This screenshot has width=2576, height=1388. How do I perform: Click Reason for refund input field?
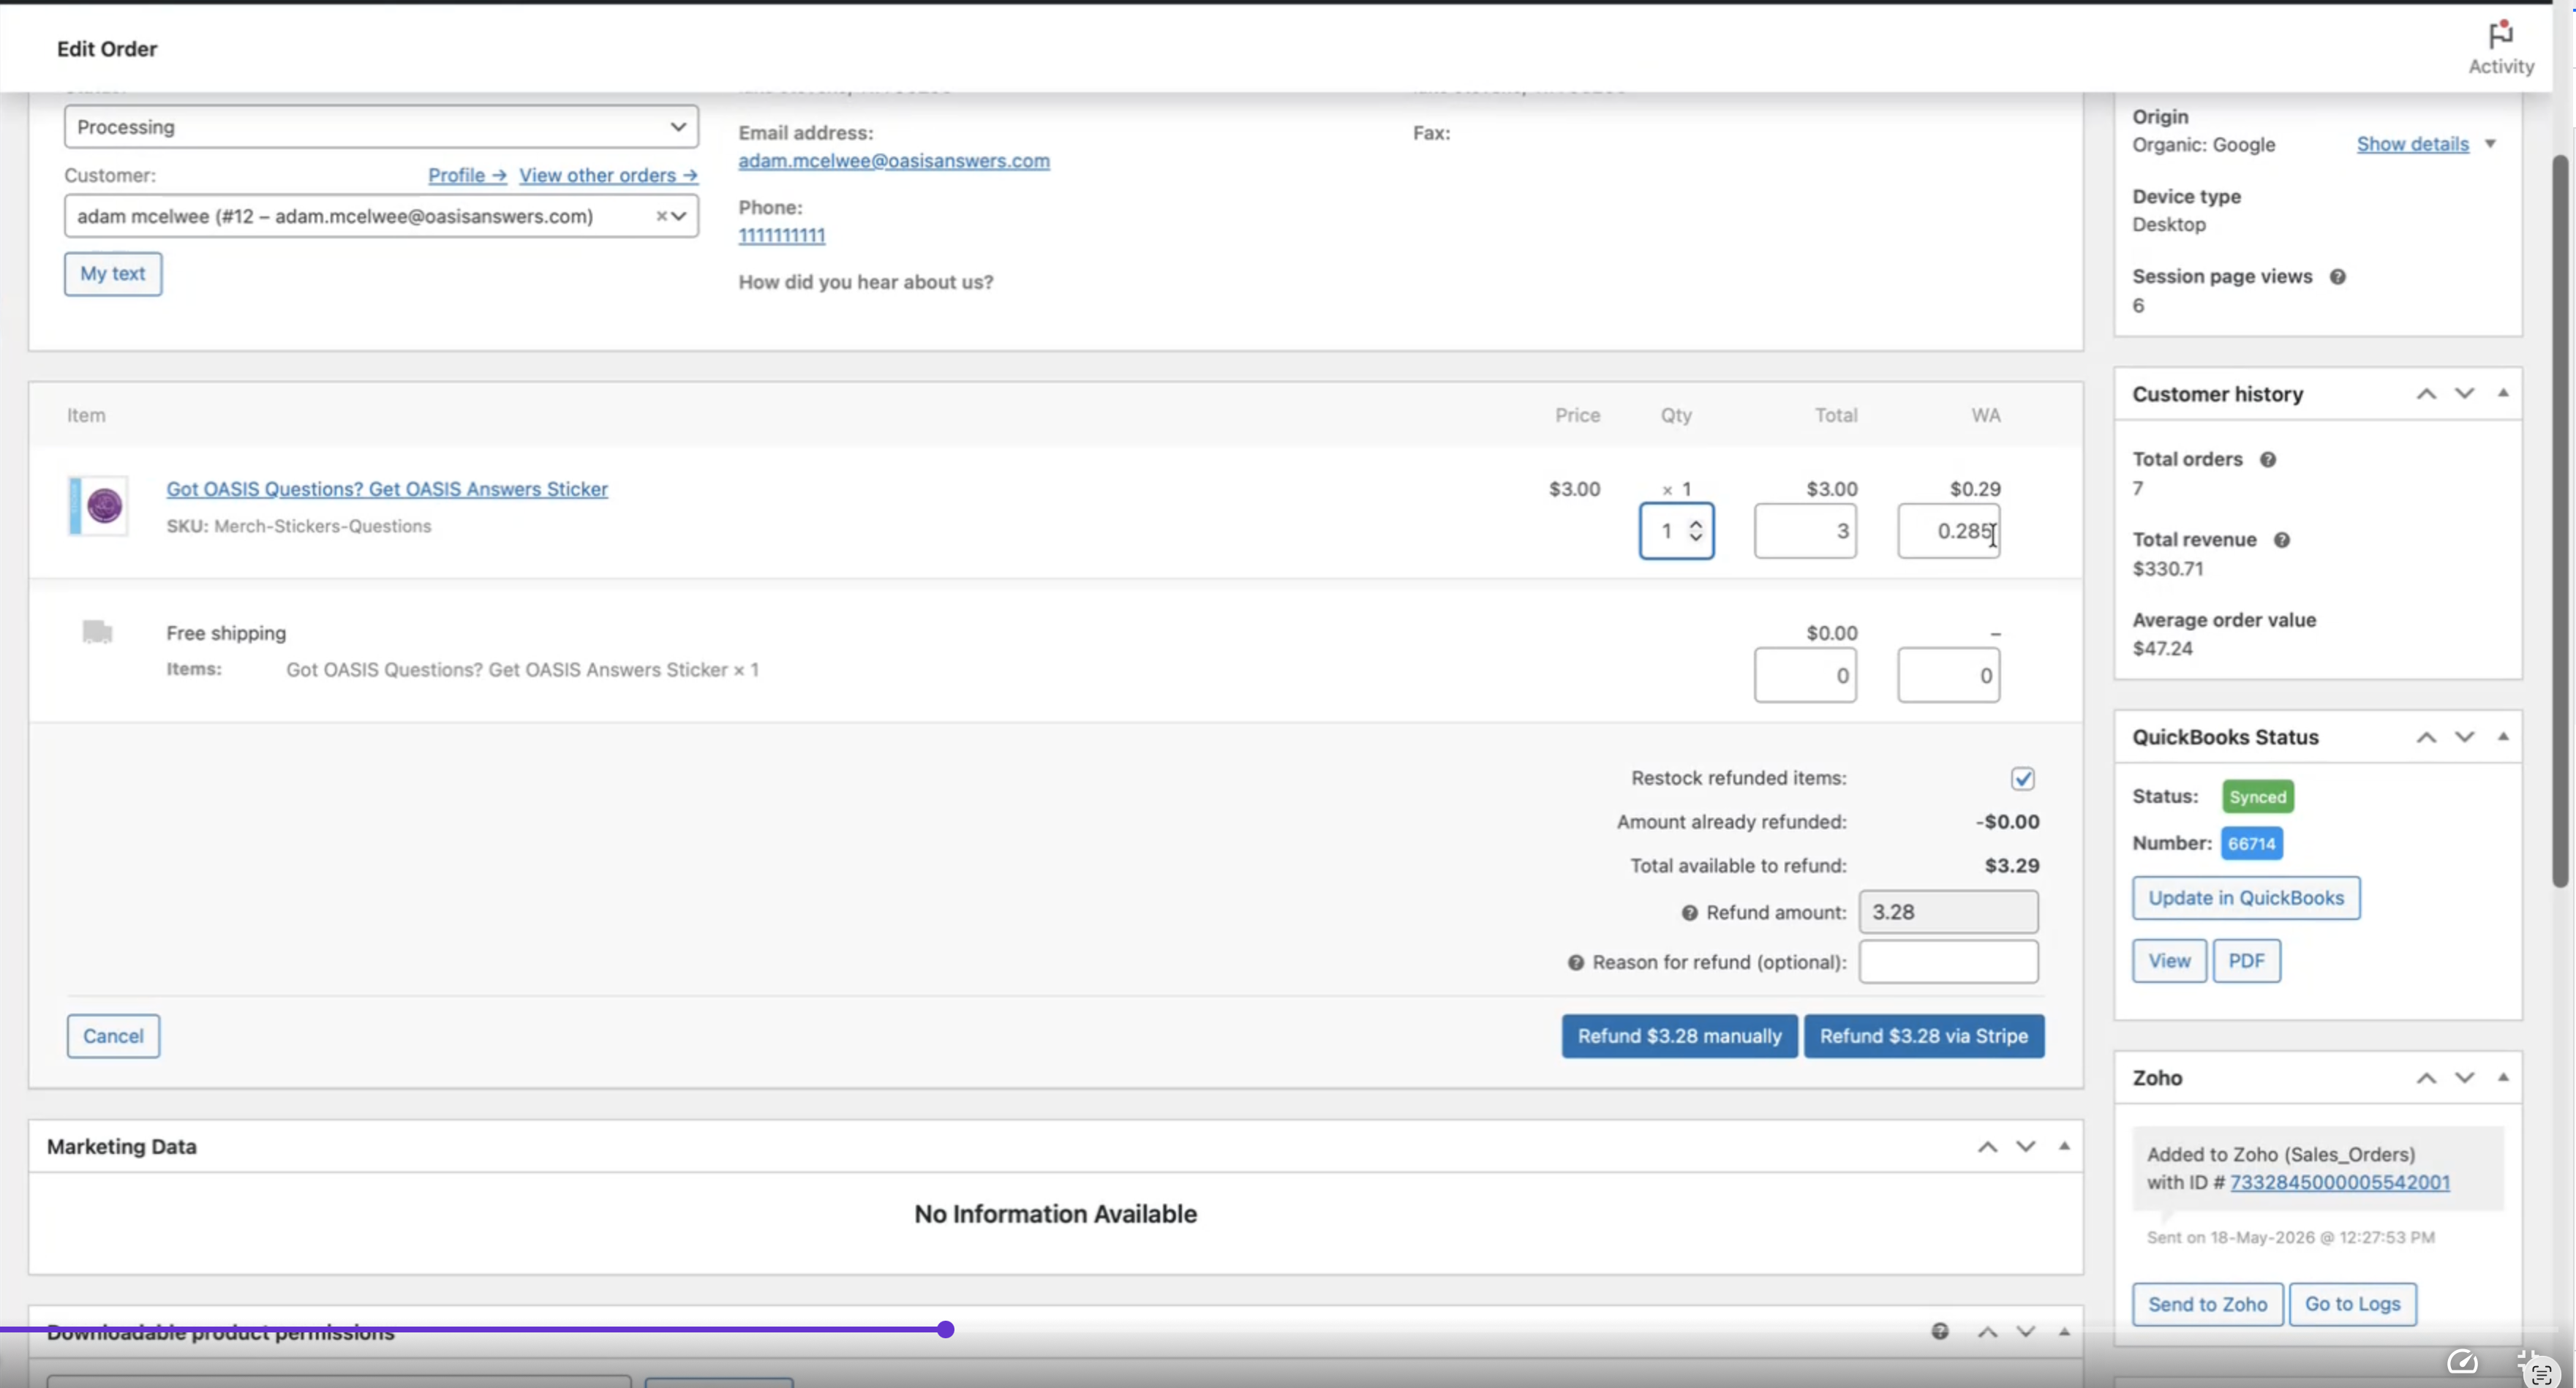(1948, 962)
